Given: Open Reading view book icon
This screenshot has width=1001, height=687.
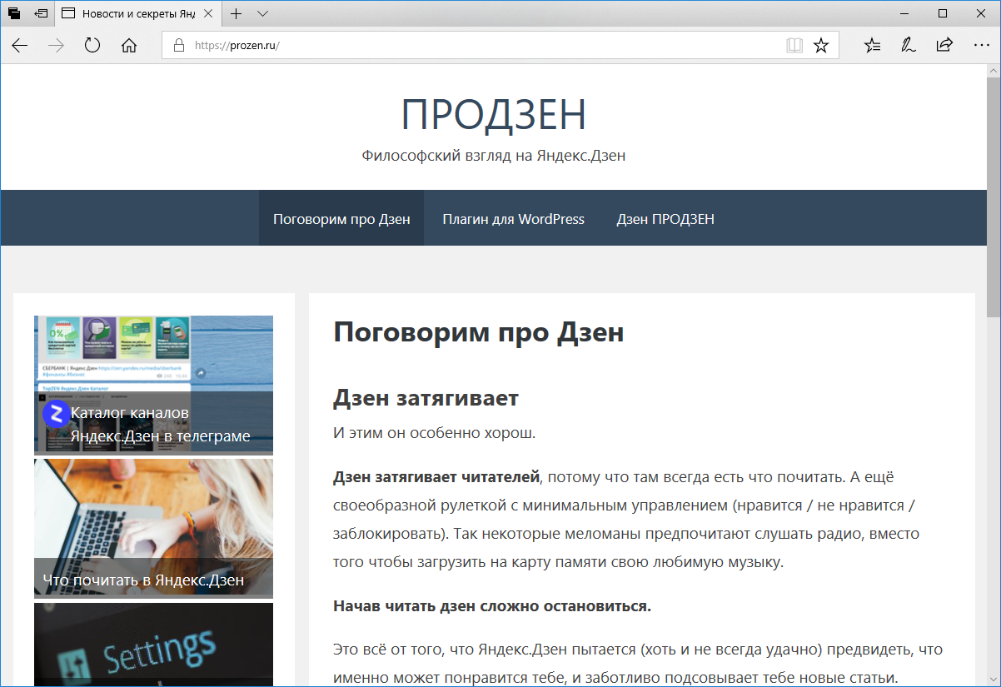Looking at the screenshot, I should click(x=794, y=46).
